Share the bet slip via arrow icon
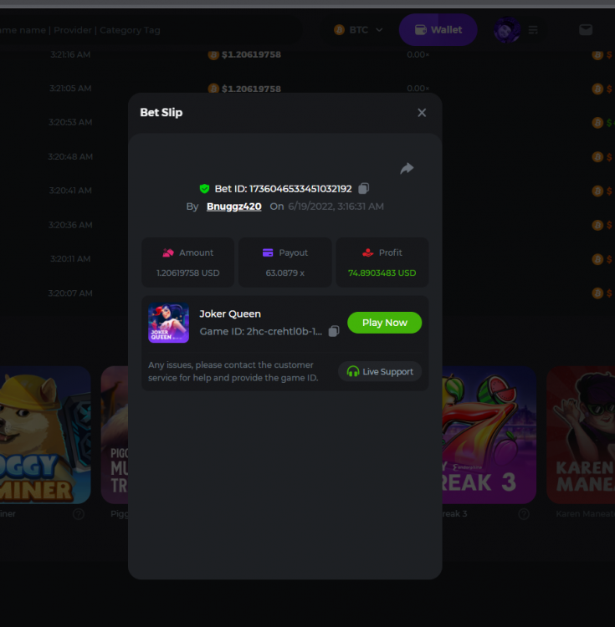Screen dimensions: 615x627 (407, 168)
